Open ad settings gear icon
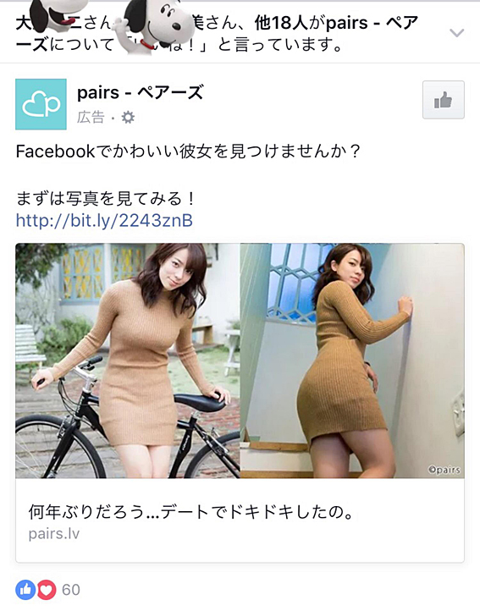Image resolution: width=480 pixels, height=611 pixels. click(x=128, y=117)
